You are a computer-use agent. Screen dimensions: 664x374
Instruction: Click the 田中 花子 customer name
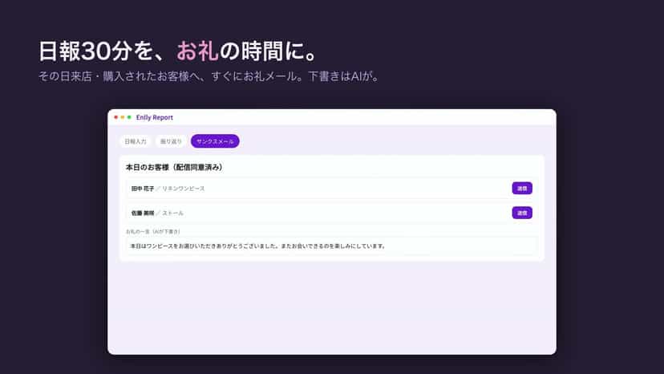click(x=142, y=189)
